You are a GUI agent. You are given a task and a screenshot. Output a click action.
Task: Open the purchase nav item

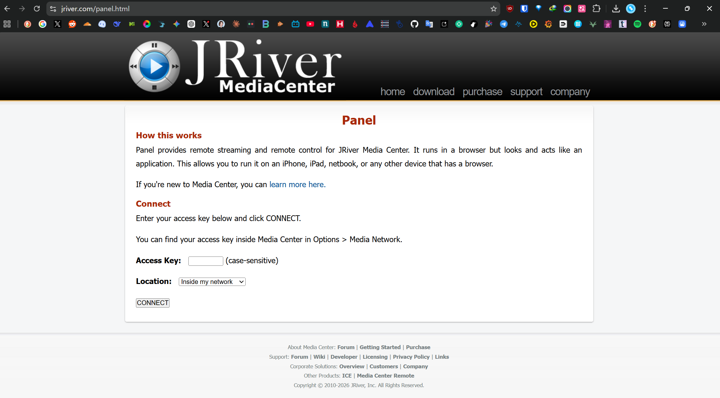point(482,92)
